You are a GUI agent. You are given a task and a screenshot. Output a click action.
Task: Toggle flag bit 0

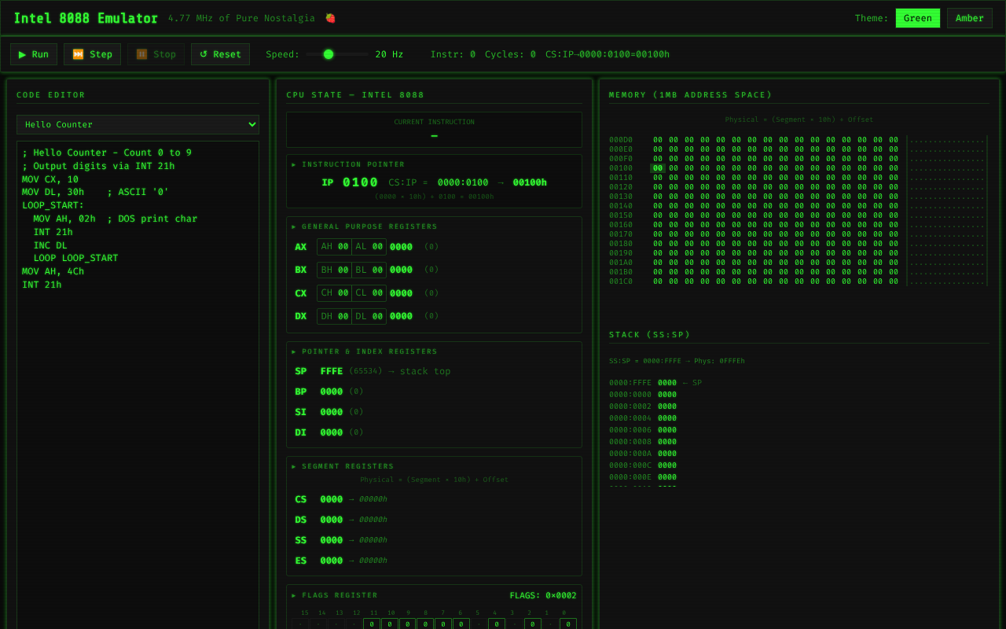click(568, 624)
